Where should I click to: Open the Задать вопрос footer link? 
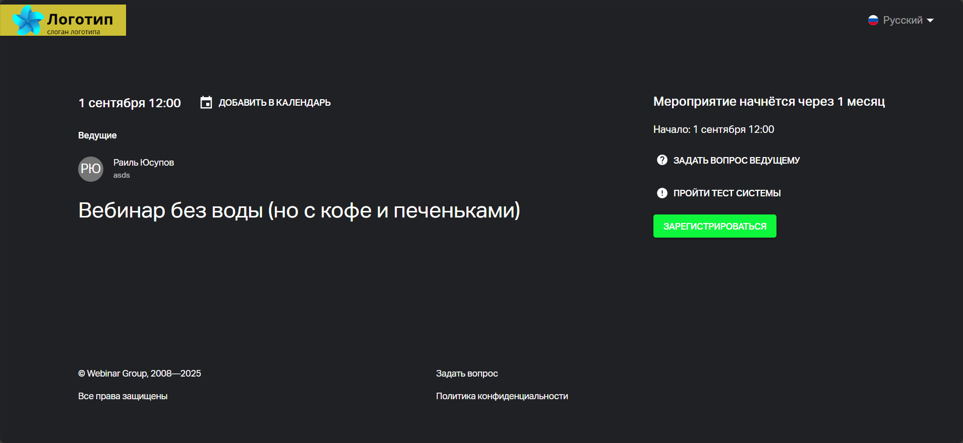click(x=467, y=374)
